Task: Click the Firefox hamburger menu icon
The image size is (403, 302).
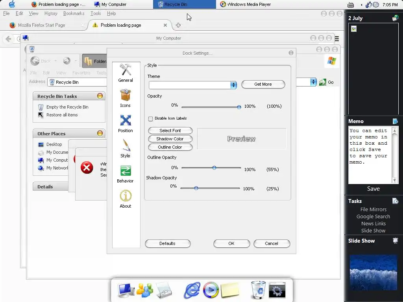Action: [337, 39]
